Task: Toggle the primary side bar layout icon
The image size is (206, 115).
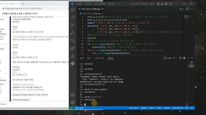Action: tap(159, 4)
